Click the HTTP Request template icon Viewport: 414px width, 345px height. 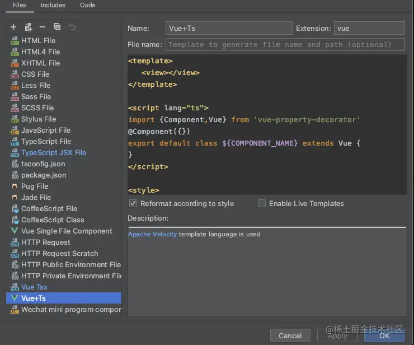tap(15, 243)
